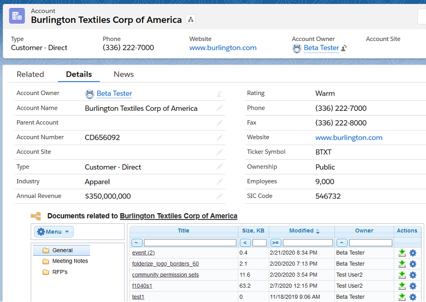Open the test1 document link

138,297
